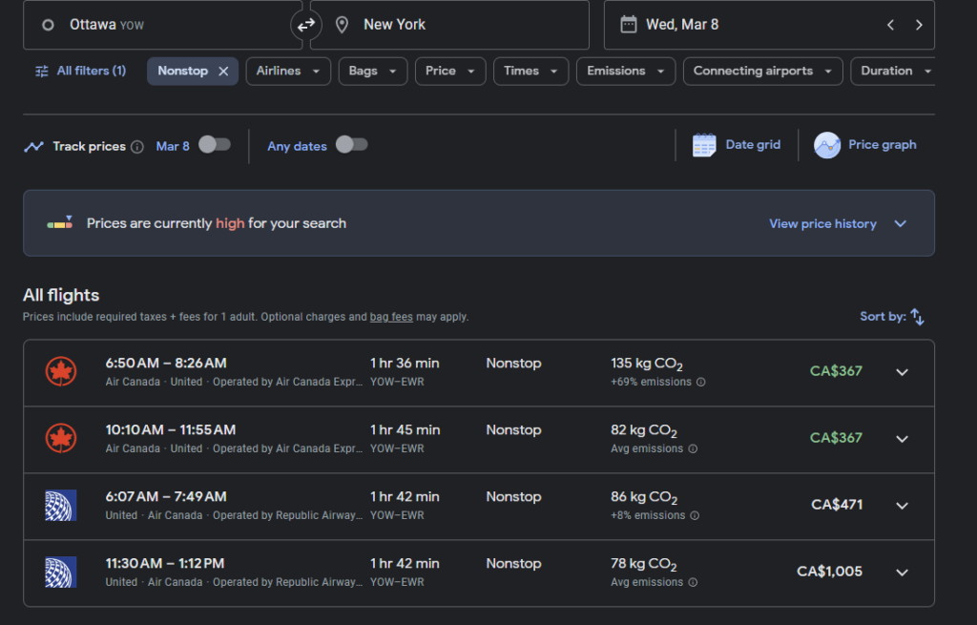Open the Emissions filter dropdown
977x625 pixels.
pyautogui.click(x=625, y=72)
